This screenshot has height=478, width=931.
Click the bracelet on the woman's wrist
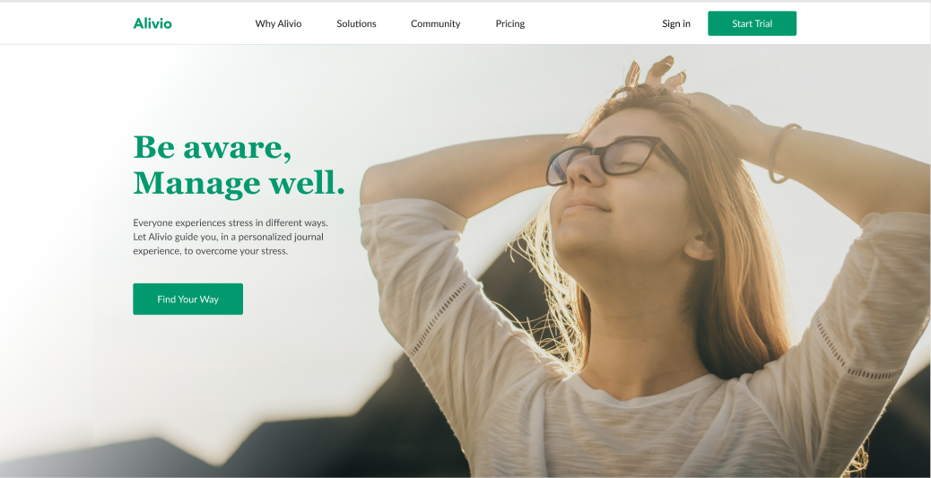(781, 152)
